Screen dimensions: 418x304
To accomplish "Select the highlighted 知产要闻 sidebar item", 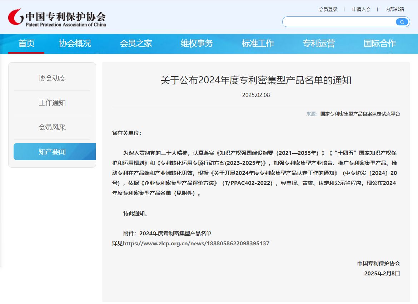I will 52,152.
